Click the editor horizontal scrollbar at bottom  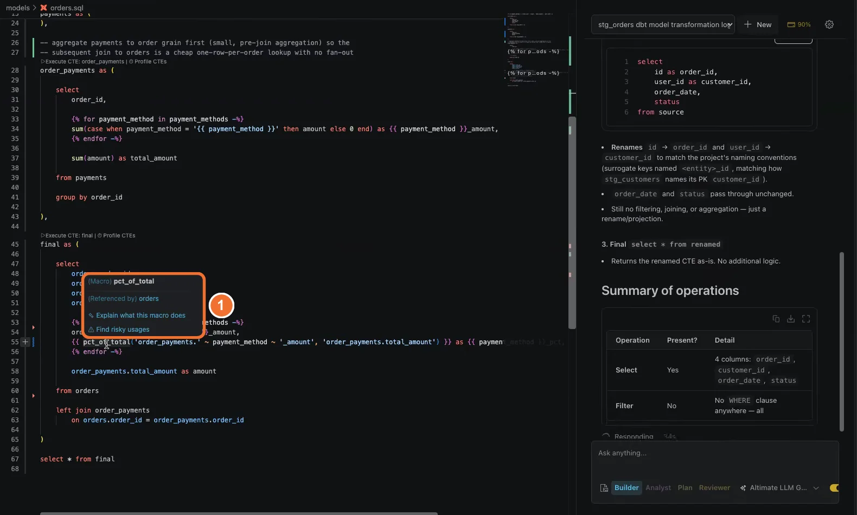[x=239, y=513]
